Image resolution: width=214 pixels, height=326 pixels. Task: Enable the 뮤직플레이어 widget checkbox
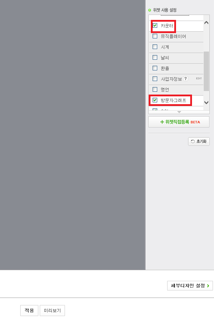tap(155, 36)
